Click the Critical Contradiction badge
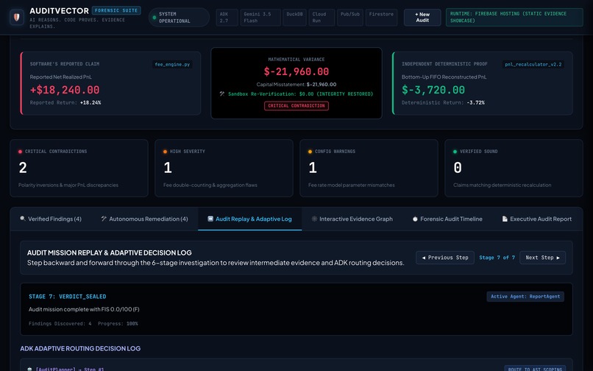Viewport: 593px width, 371px height. click(x=296, y=105)
